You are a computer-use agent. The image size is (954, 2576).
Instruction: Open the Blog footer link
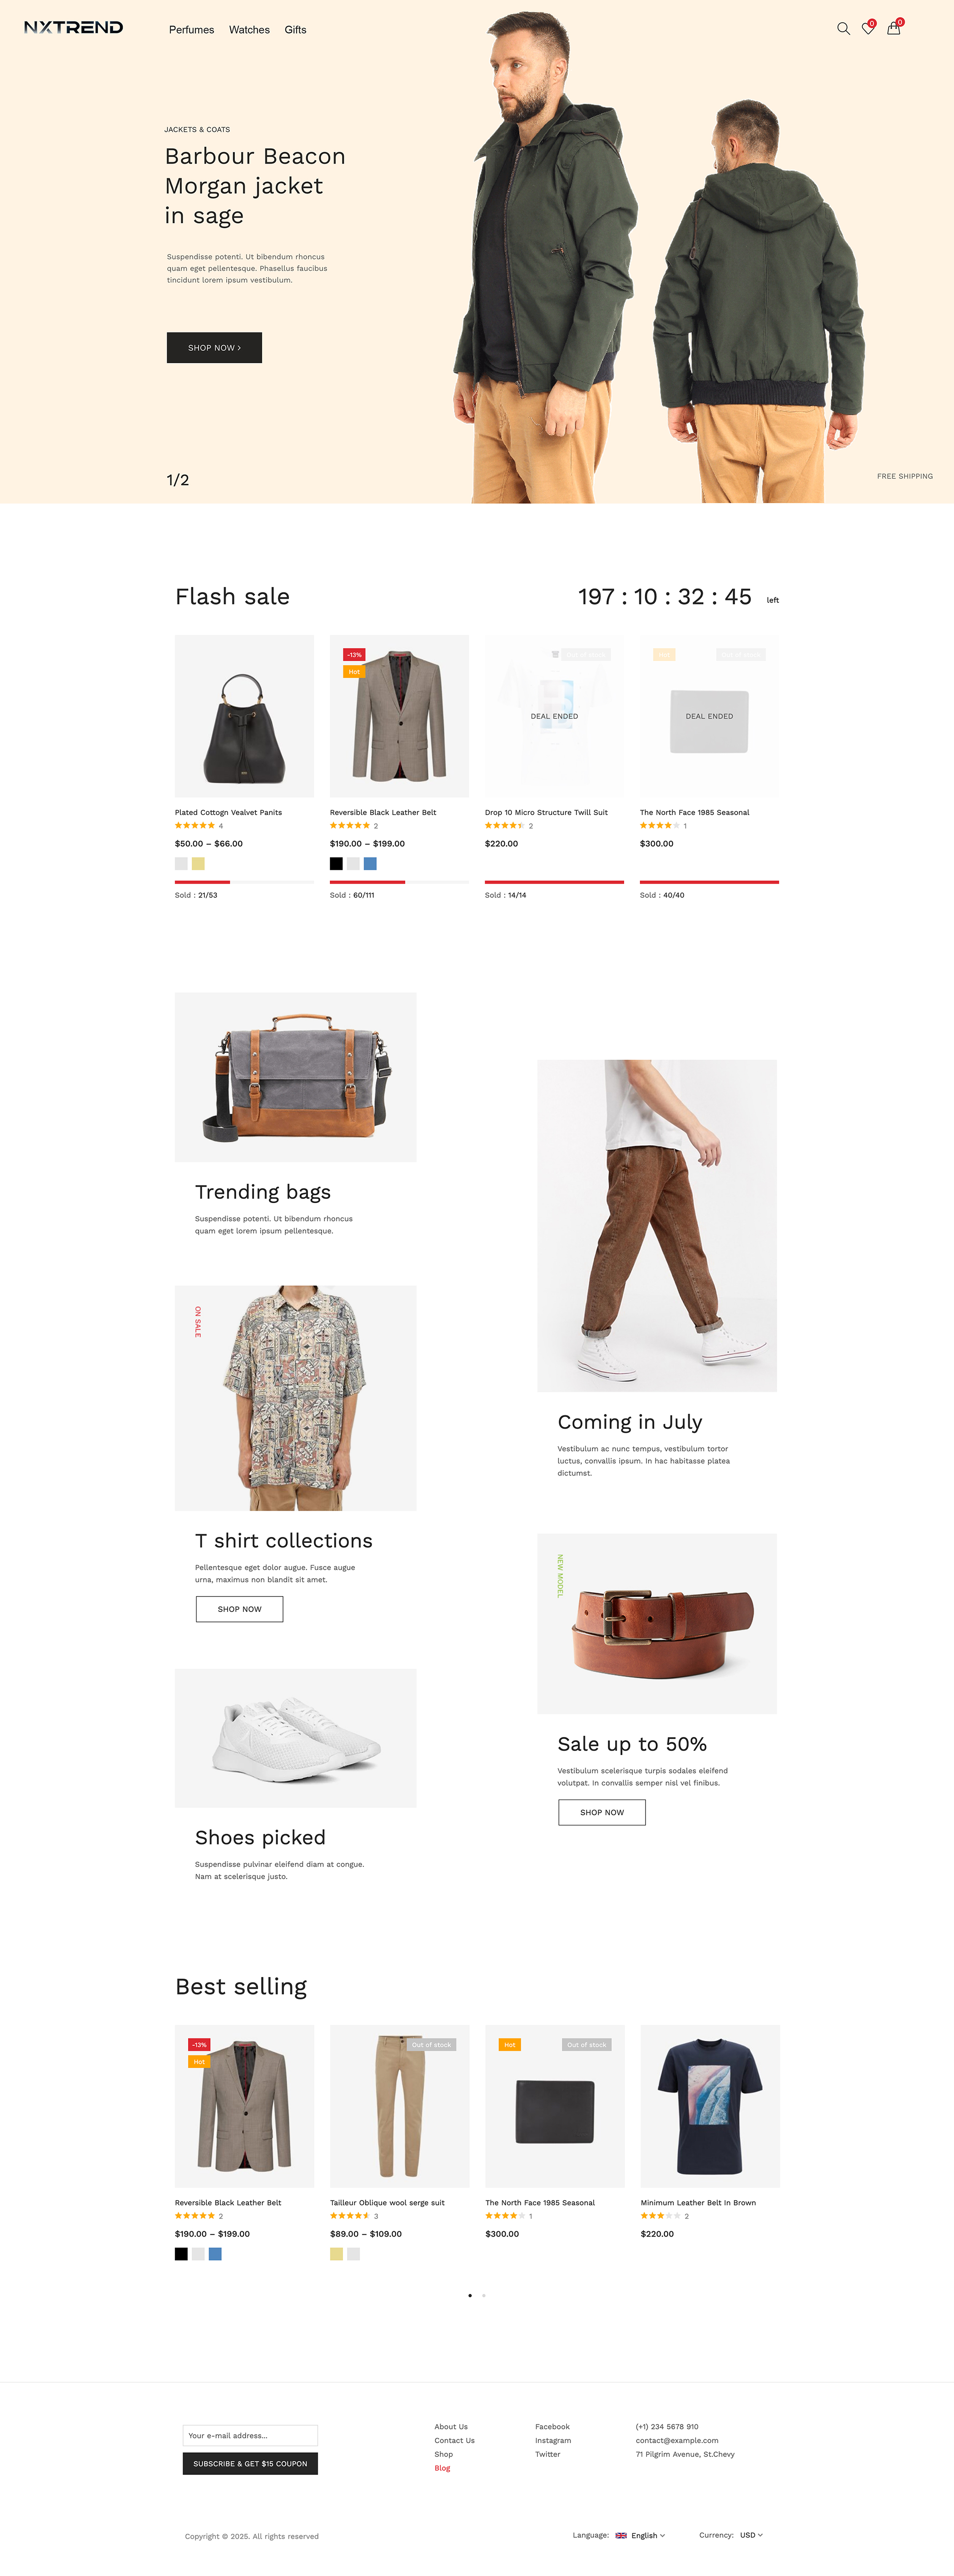442,2468
